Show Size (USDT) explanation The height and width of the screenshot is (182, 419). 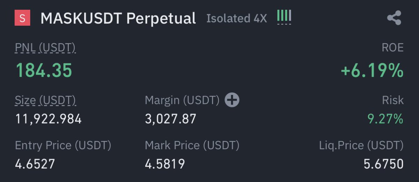click(x=45, y=101)
